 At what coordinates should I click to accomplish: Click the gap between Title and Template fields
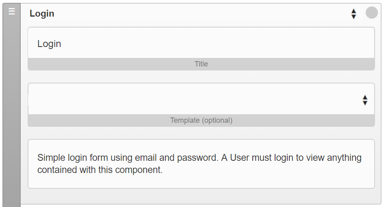tap(201, 77)
